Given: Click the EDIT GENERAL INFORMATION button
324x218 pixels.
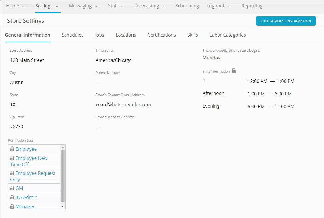Looking at the screenshot, I should click(286, 21).
